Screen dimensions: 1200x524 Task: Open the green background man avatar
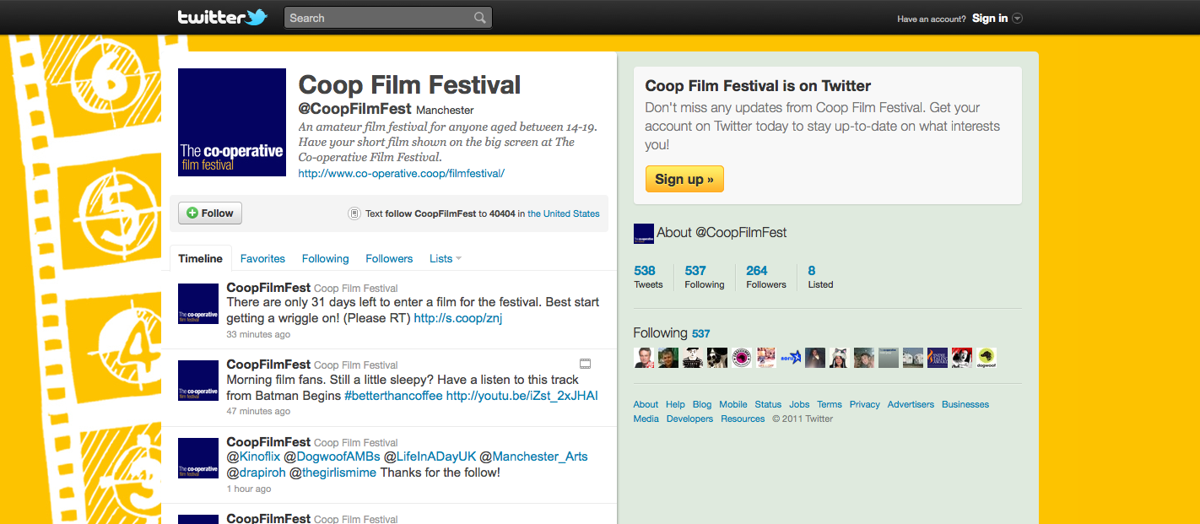coord(668,358)
